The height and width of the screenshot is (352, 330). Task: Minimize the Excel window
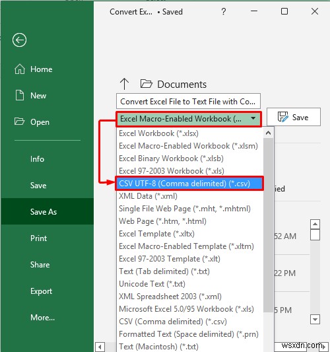tap(254, 11)
